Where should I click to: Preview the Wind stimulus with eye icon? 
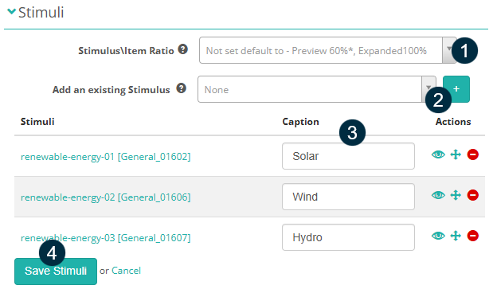pyautogui.click(x=438, y=195)
